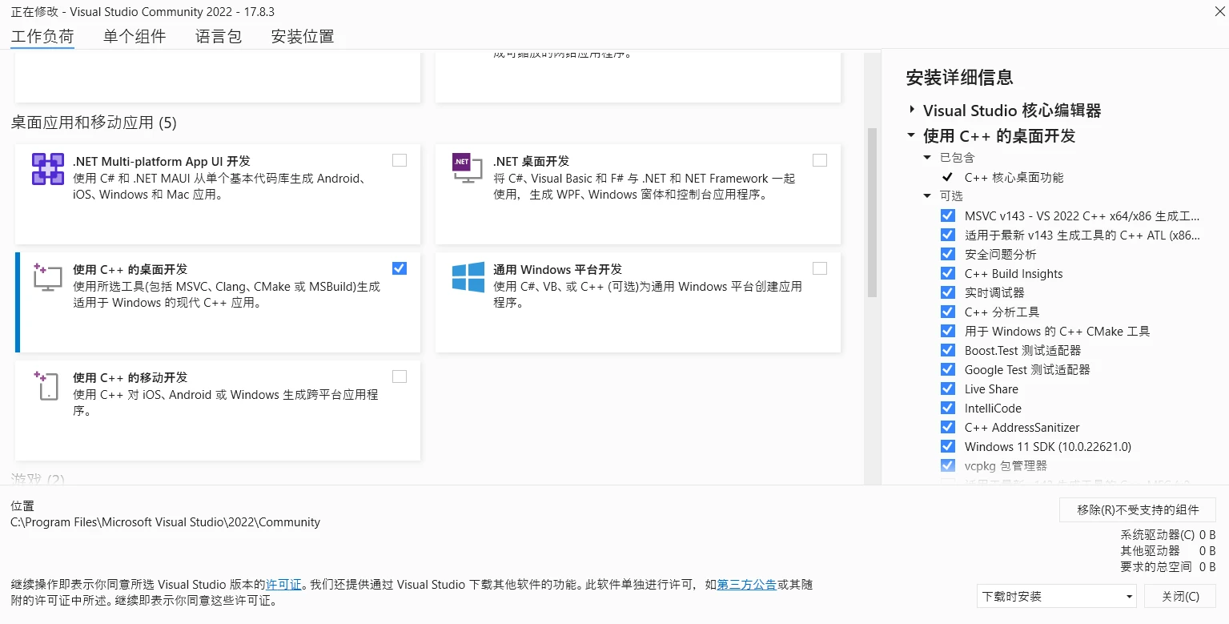
Task: Uncheck the Google Test 测试适配器 component
Action: (948, 369)
